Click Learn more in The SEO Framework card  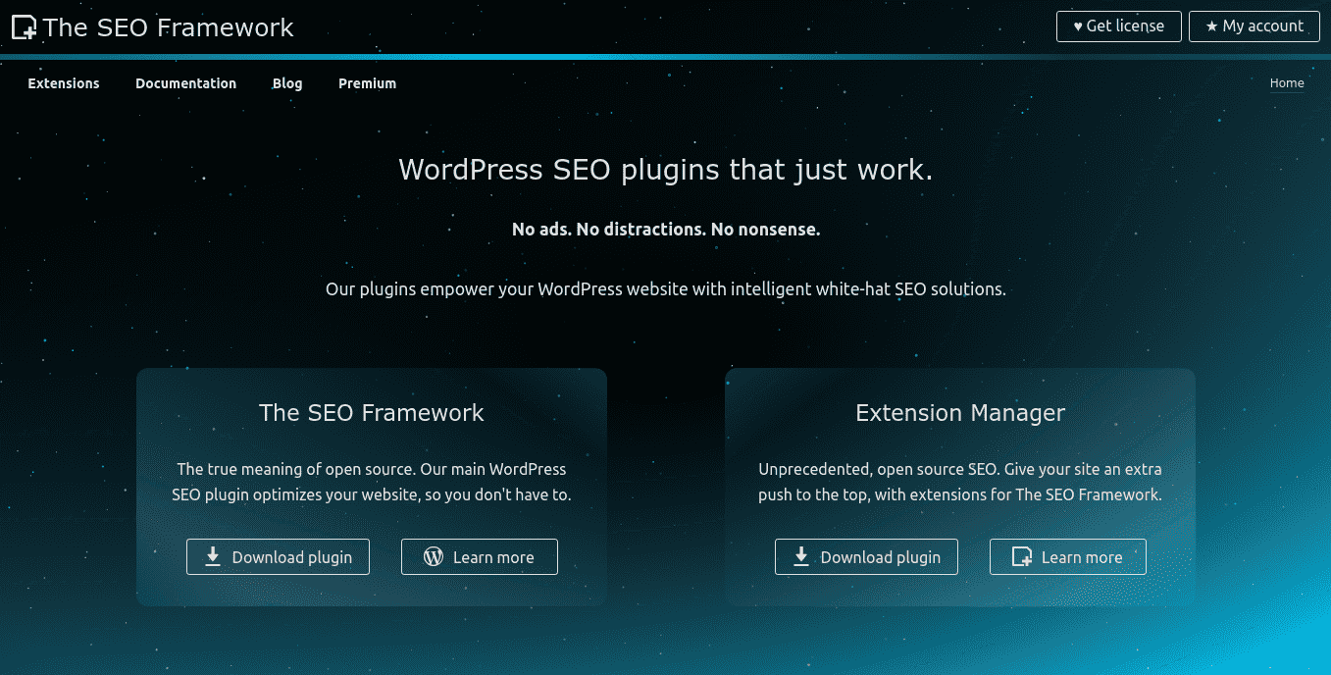[x=479, y=557]
